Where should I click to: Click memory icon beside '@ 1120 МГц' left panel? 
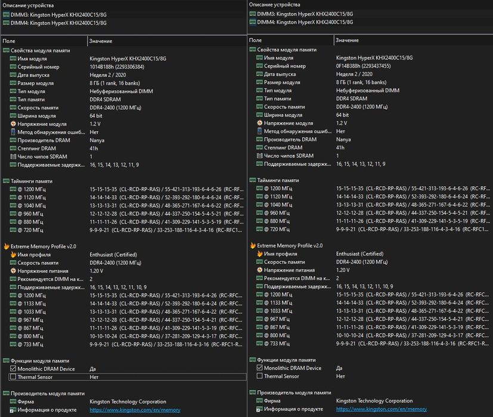tap(13, 197)
